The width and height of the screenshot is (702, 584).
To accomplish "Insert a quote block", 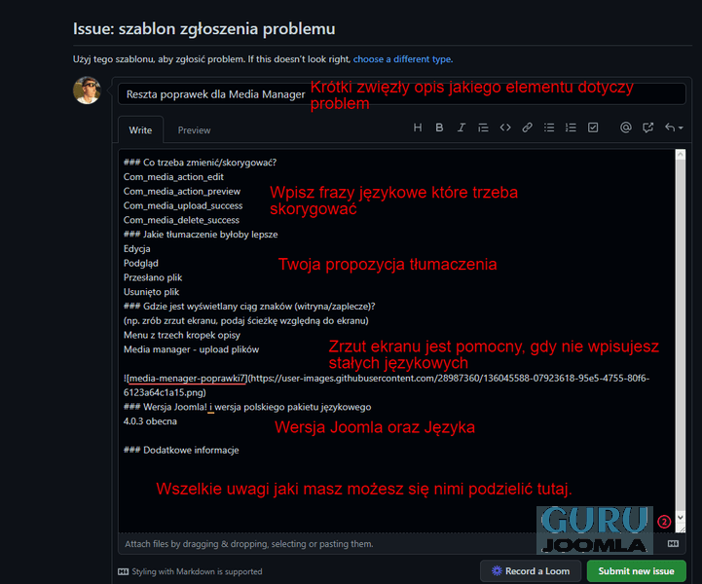I will tap(483, 128).
